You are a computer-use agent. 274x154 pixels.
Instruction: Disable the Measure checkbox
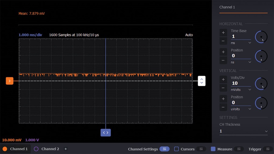(213, 149)
